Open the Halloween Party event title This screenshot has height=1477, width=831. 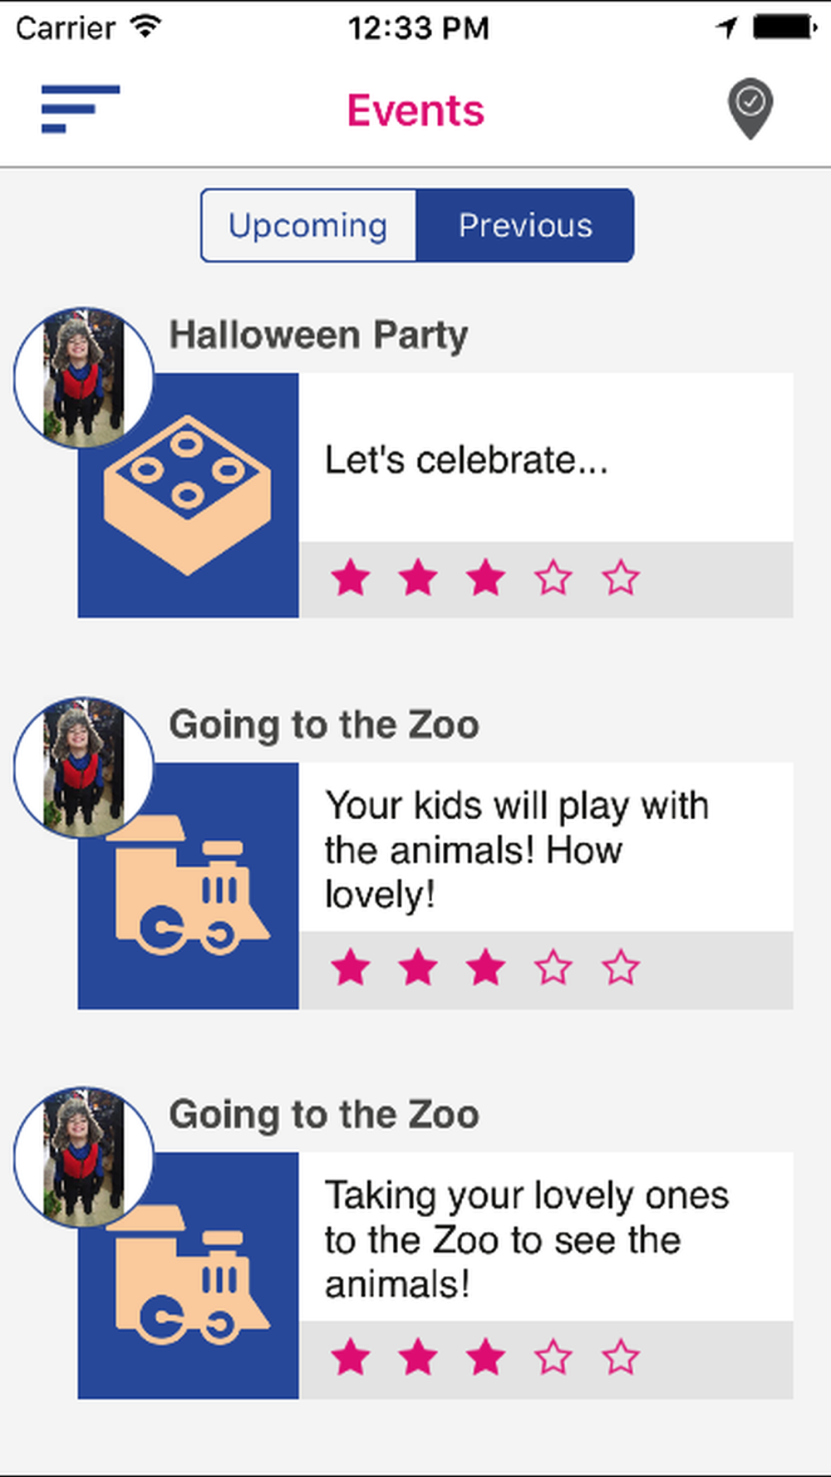[318, 336]
